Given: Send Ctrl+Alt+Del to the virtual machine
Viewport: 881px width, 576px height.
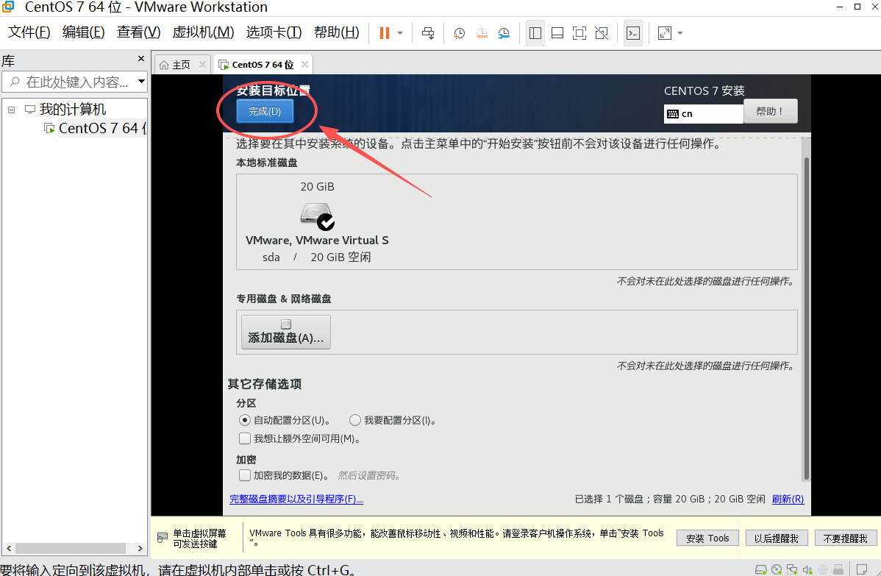Looking at the screenshot, I should [428, 33].
